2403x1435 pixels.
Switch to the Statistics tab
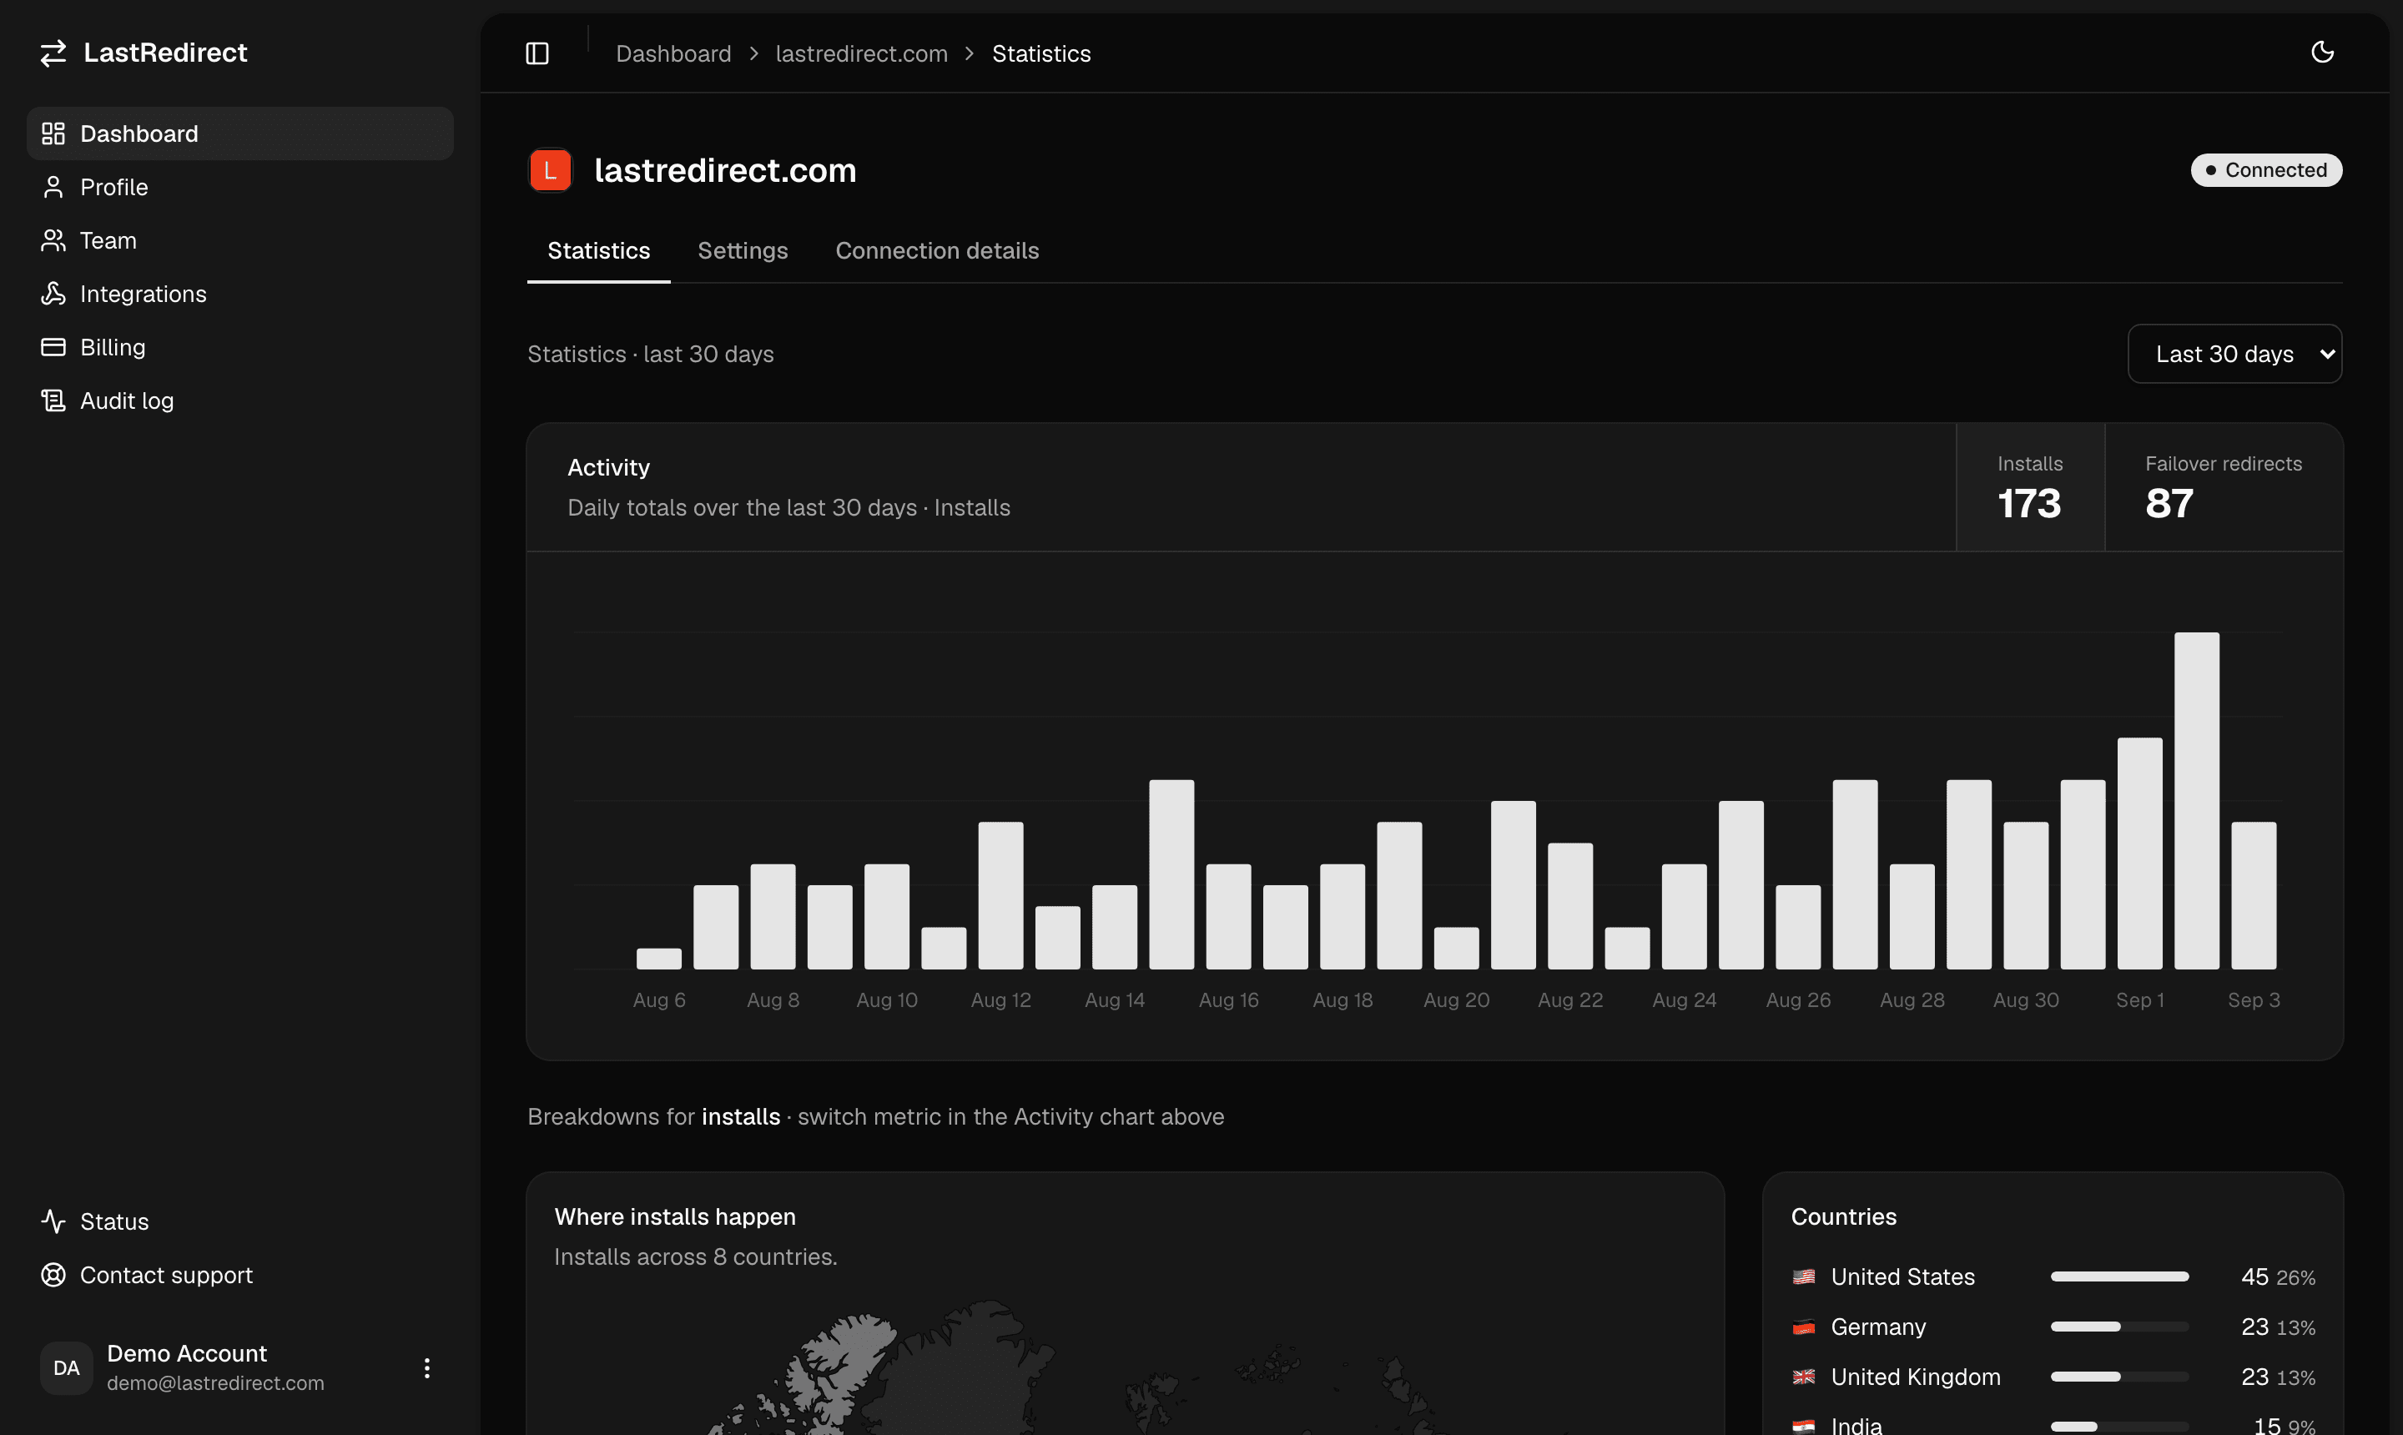click(x=598, y=250)
